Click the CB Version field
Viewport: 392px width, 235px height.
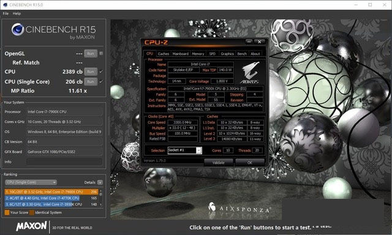64,141
